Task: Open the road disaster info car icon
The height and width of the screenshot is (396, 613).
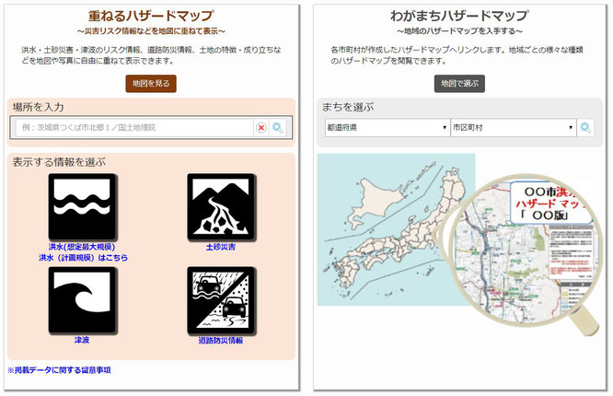Action: (221, 299)
